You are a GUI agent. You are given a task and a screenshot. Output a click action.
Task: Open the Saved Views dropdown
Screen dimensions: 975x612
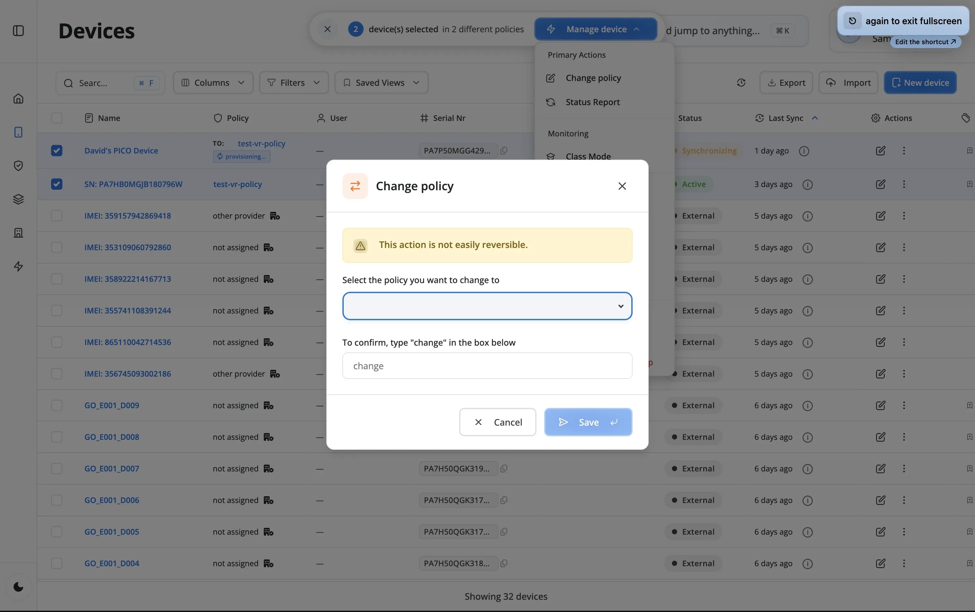[x=381, y=83]
